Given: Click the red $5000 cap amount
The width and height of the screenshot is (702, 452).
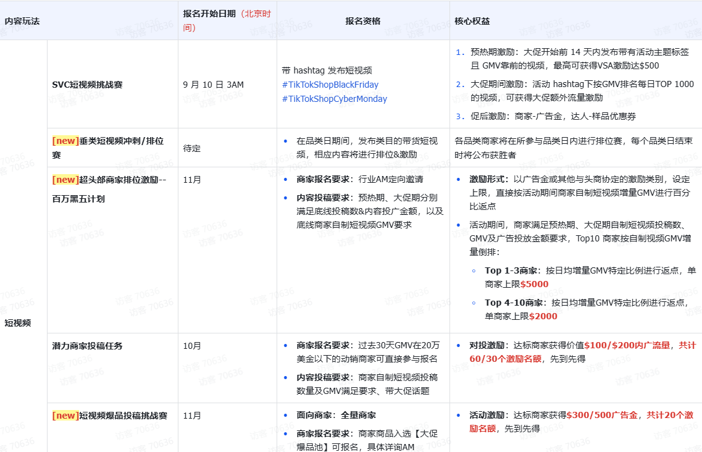Looking at the screenshot, I should 534,284.
